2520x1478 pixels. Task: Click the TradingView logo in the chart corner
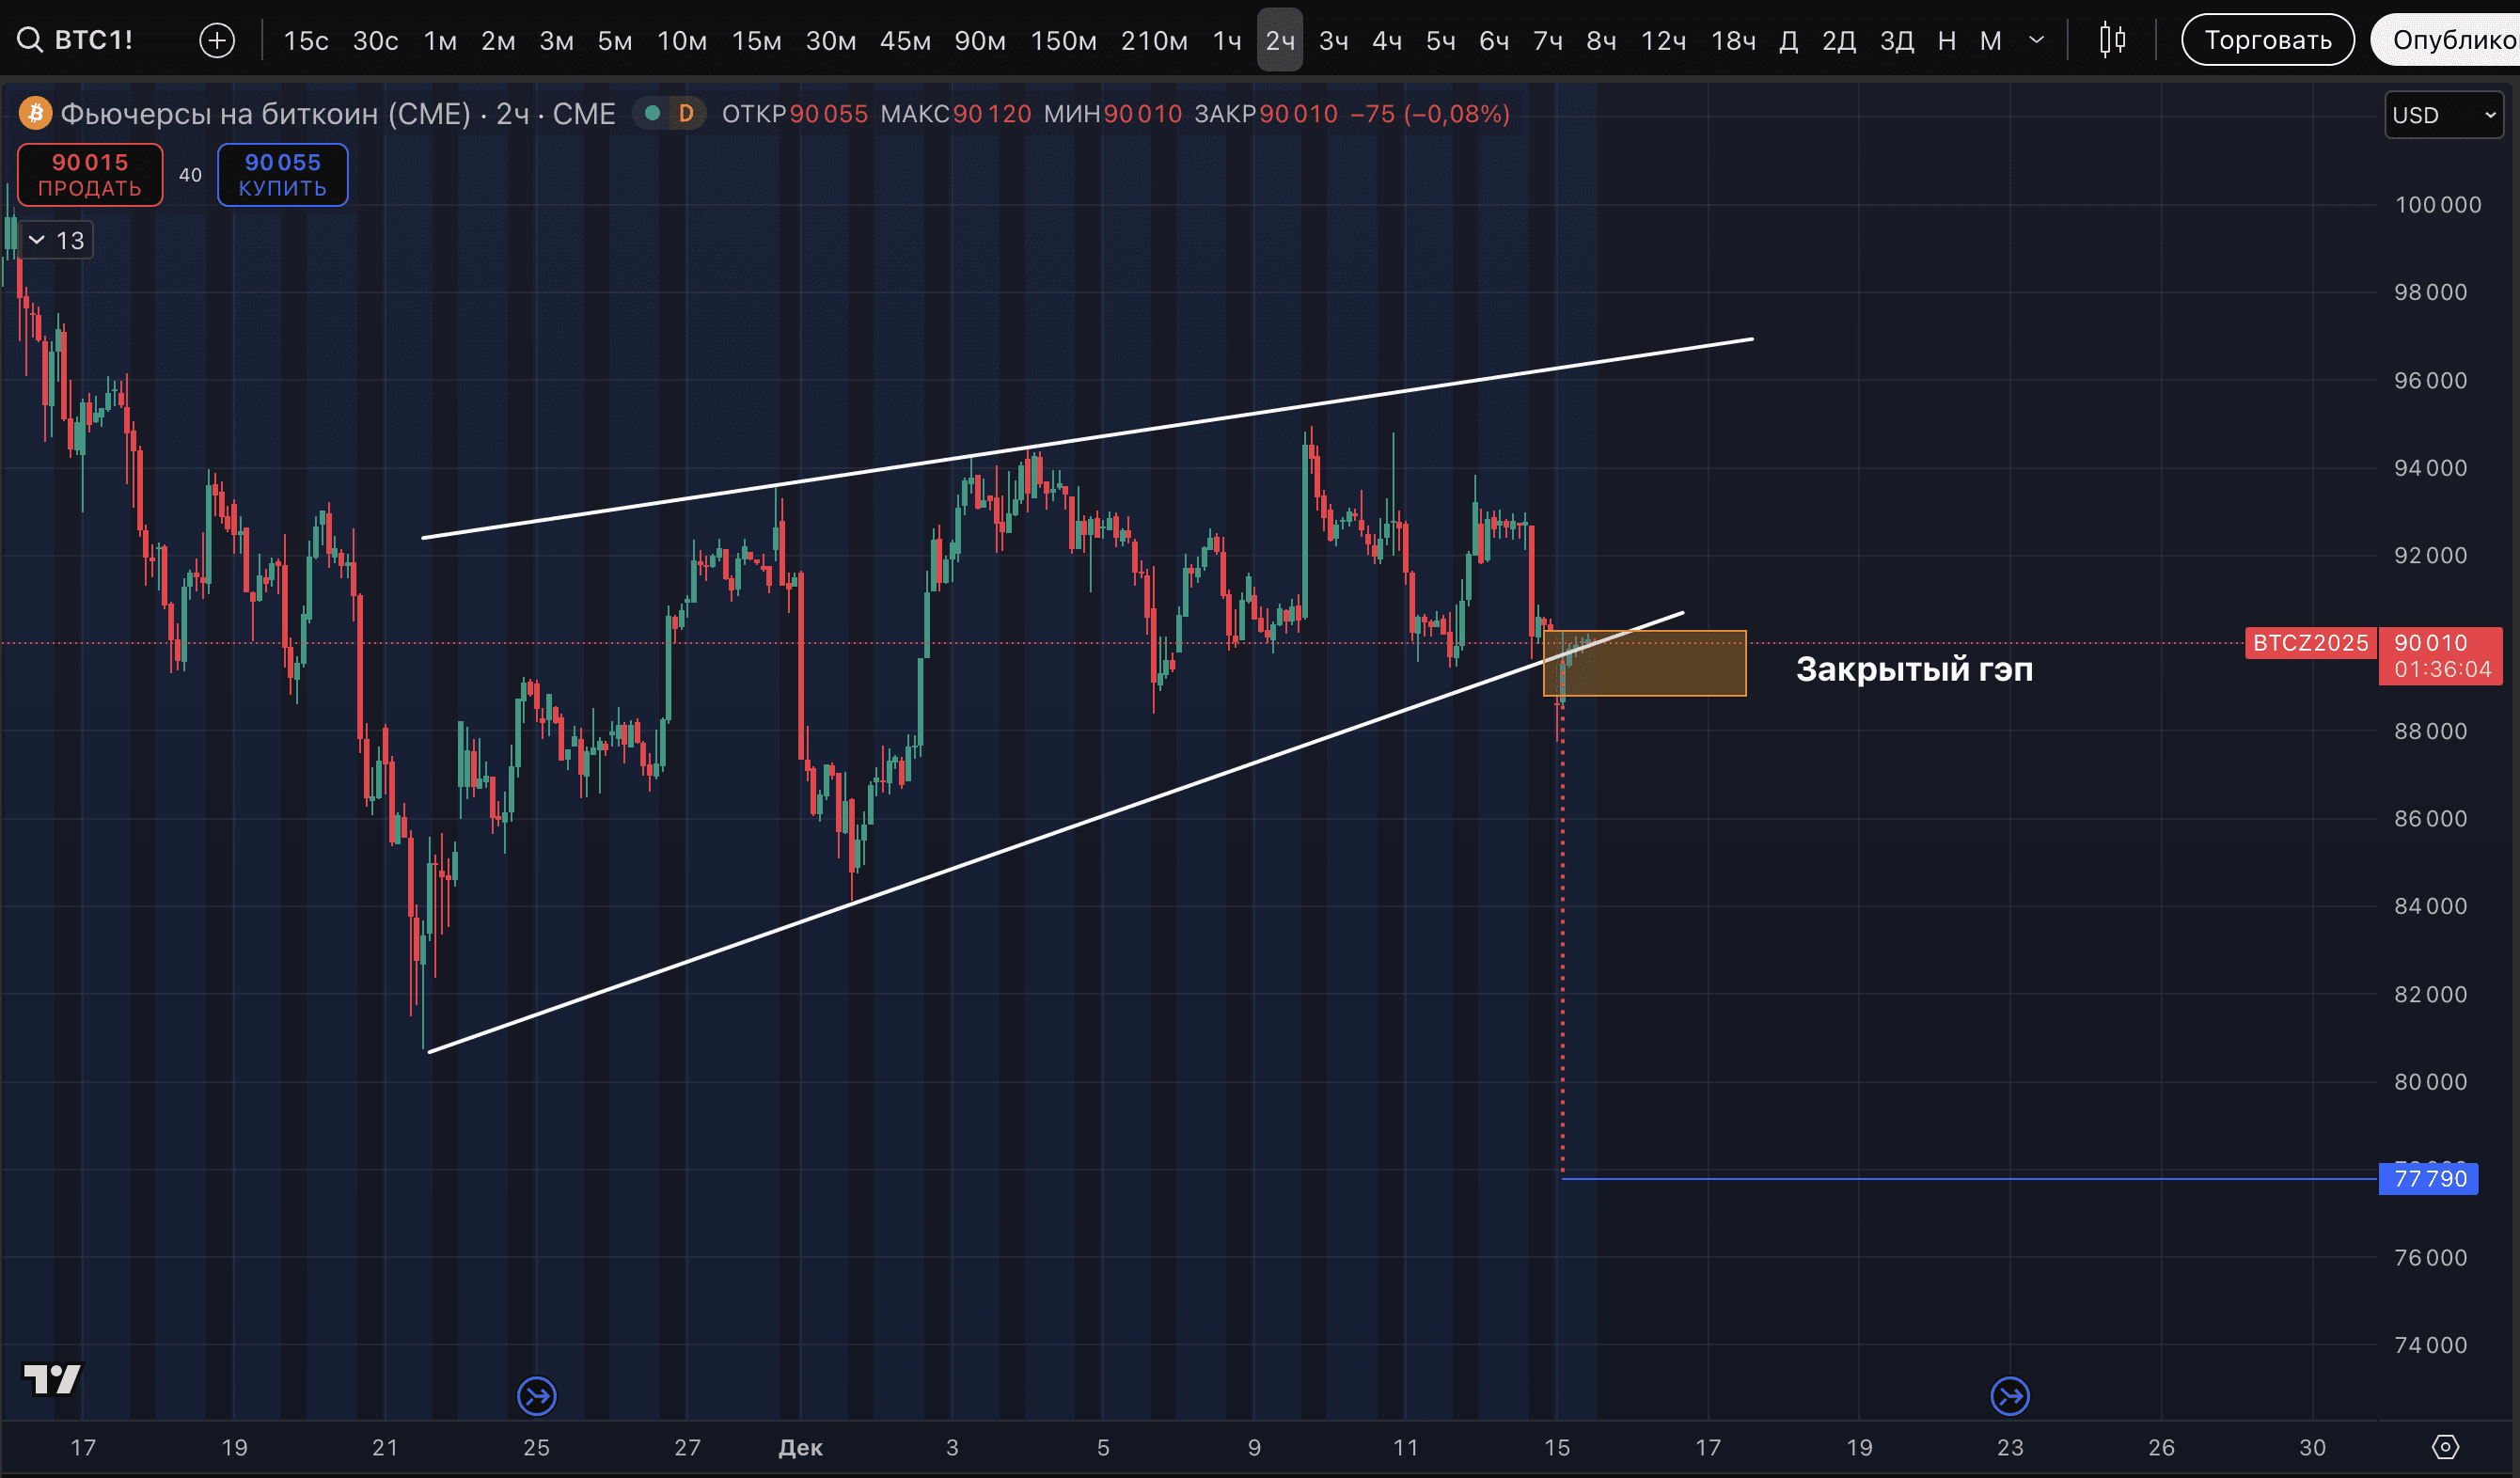click(52, 1379)
